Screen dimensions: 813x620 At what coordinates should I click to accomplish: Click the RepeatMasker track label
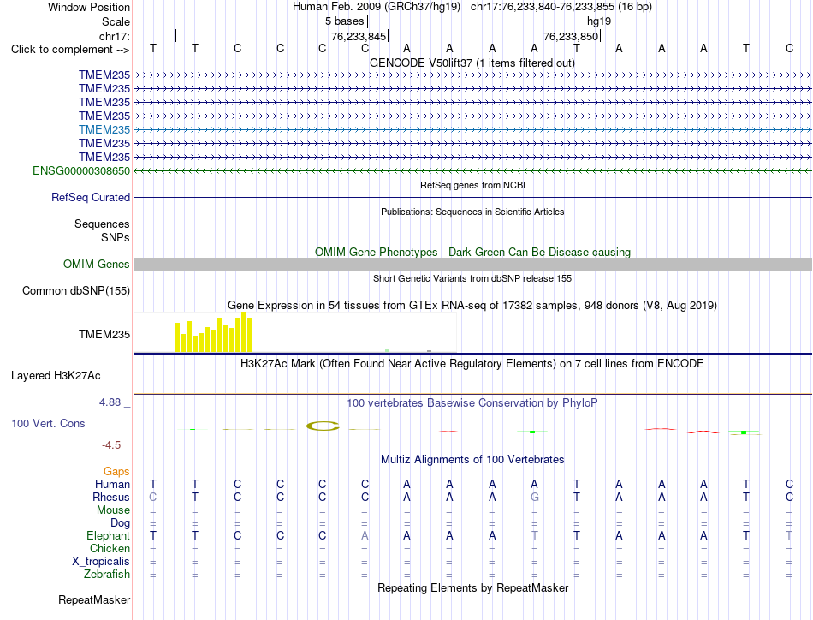coord(94,599)
